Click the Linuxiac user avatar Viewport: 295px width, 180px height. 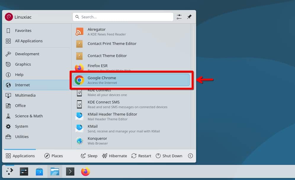9,17
